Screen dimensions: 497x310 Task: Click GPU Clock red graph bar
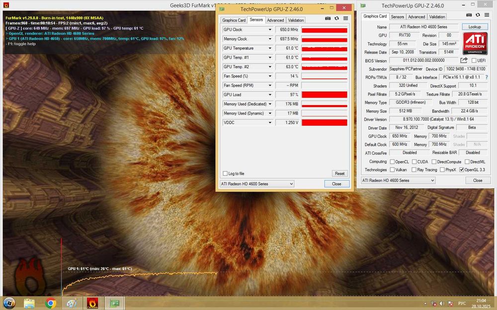pyautogui.click(x=324, y=30)
